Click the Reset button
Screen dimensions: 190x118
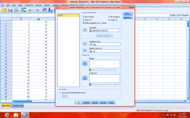click(95, 103)
